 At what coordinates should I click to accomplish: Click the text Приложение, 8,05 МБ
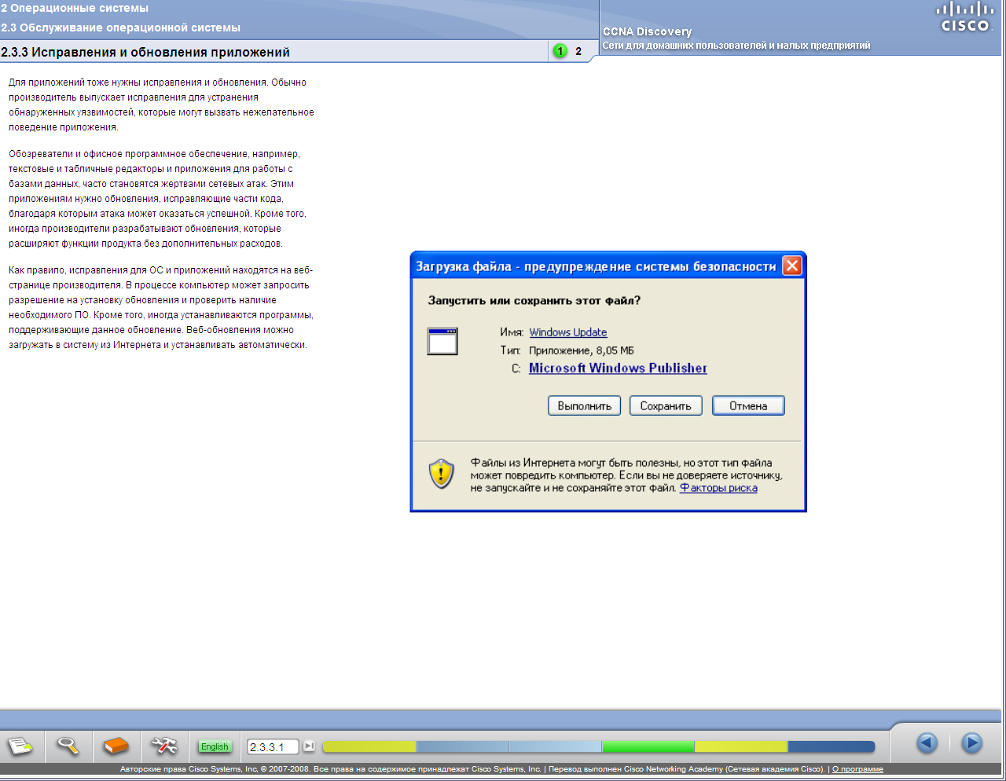coord(582,350)
